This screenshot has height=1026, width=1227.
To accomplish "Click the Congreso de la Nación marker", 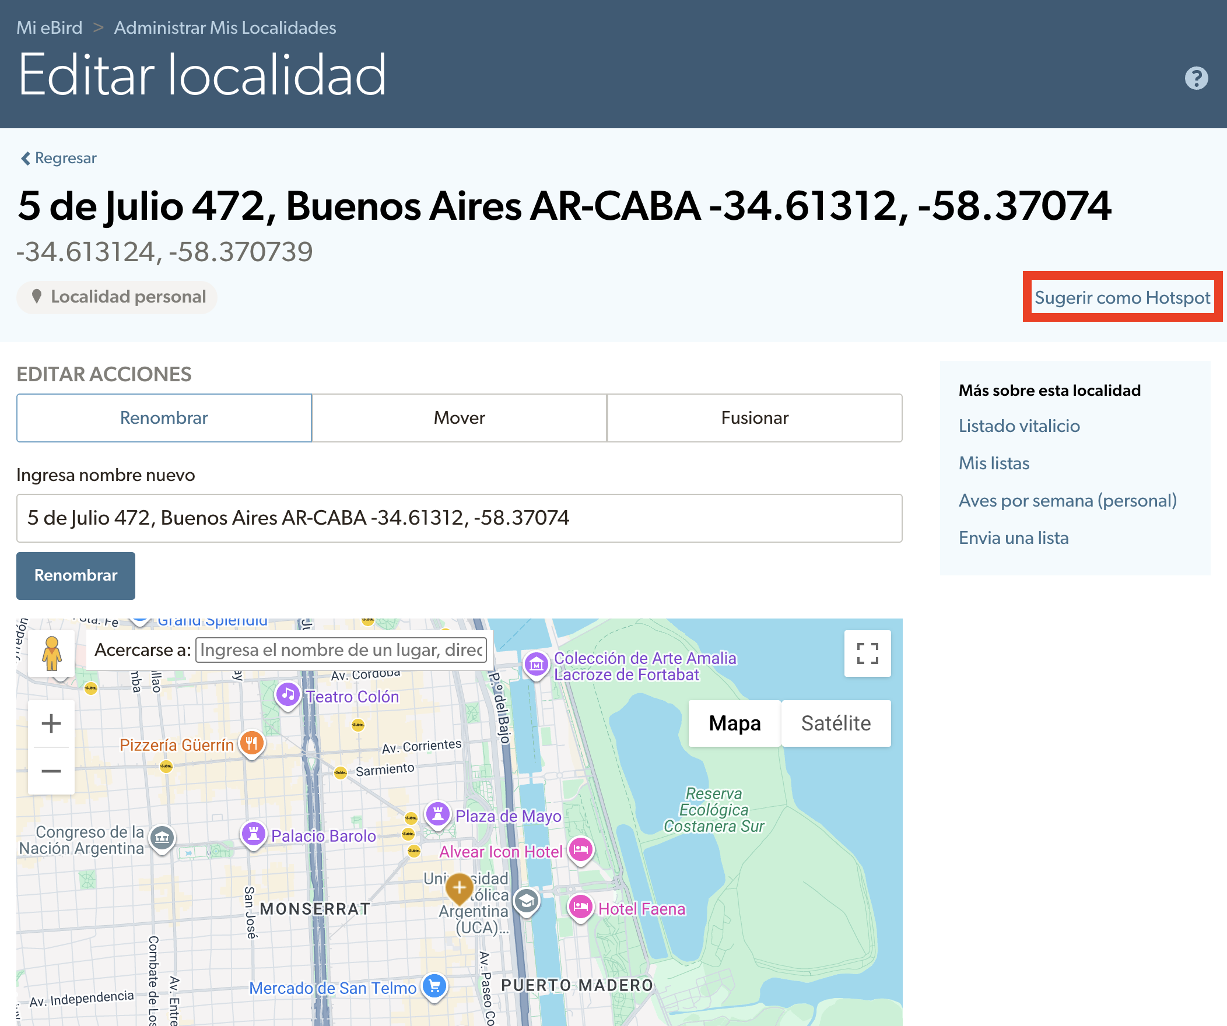I will click(162, 839).
